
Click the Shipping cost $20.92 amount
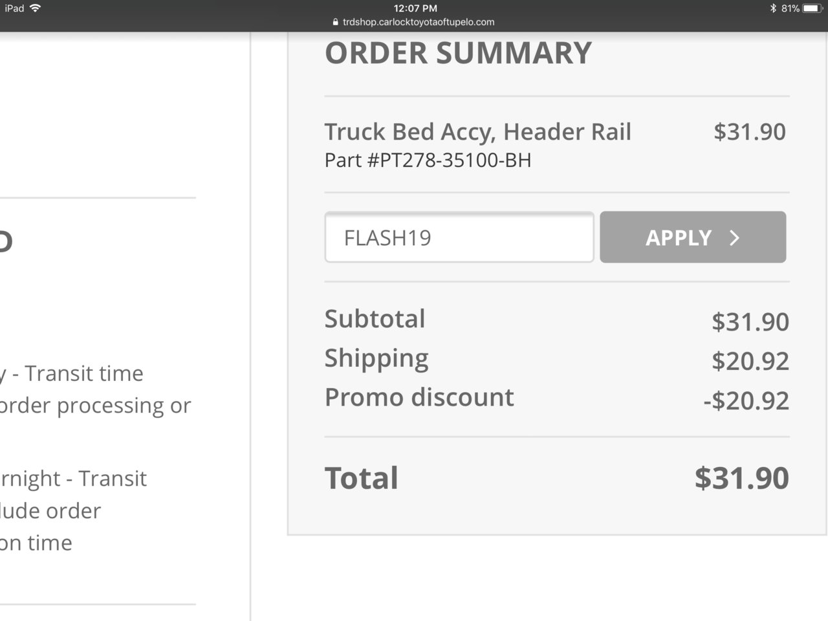click(x=750, y=361)
